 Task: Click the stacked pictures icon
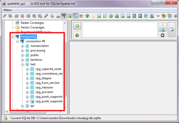click(164, 16)
